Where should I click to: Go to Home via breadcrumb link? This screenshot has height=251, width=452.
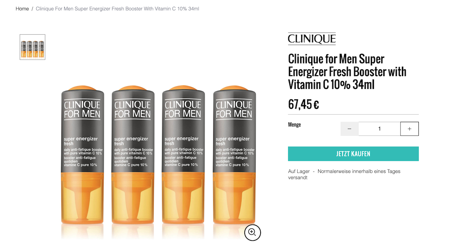pos(22,8)
